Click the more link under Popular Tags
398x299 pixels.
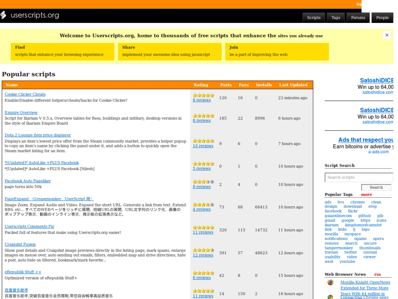point(367,194)
